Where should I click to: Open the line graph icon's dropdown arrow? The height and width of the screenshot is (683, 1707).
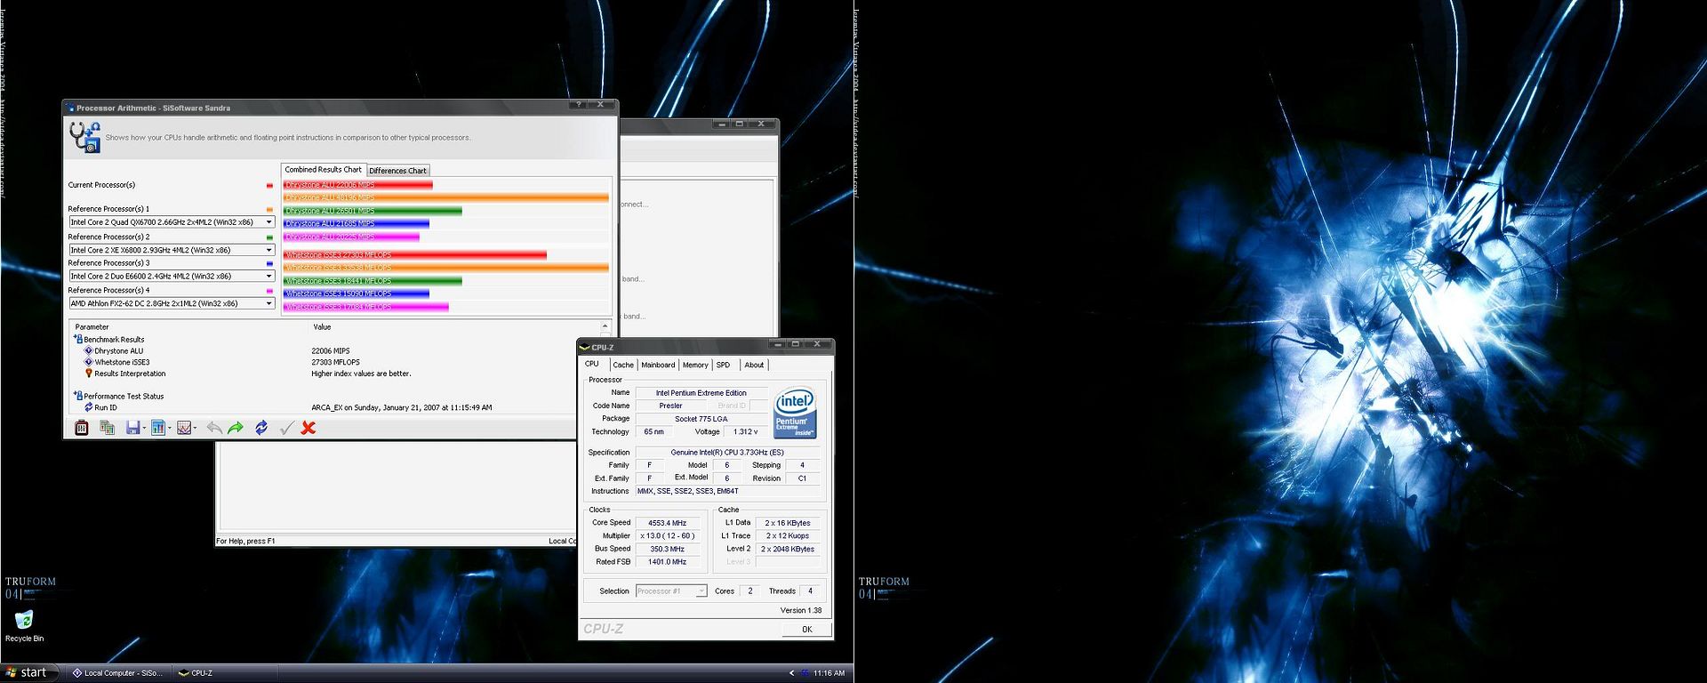[x=195, y=428]
